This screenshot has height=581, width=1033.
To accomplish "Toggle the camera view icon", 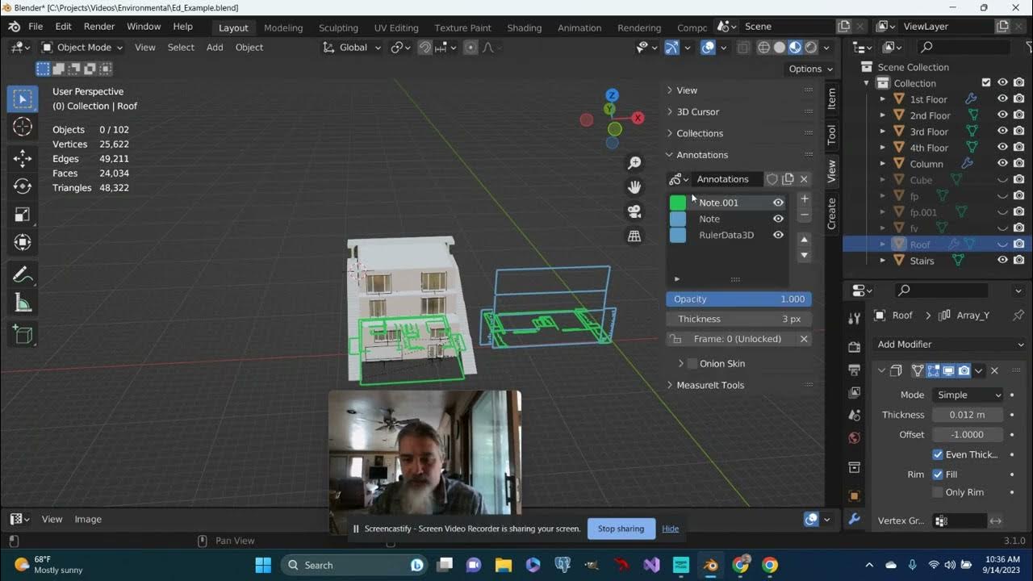I will click(634, 211).
